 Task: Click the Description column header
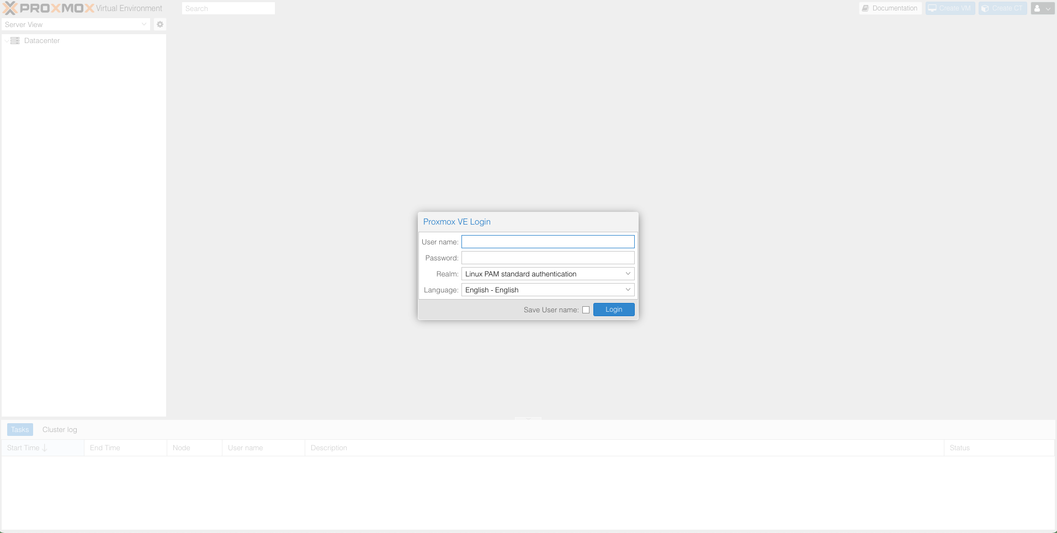click(x=624, y=447)
